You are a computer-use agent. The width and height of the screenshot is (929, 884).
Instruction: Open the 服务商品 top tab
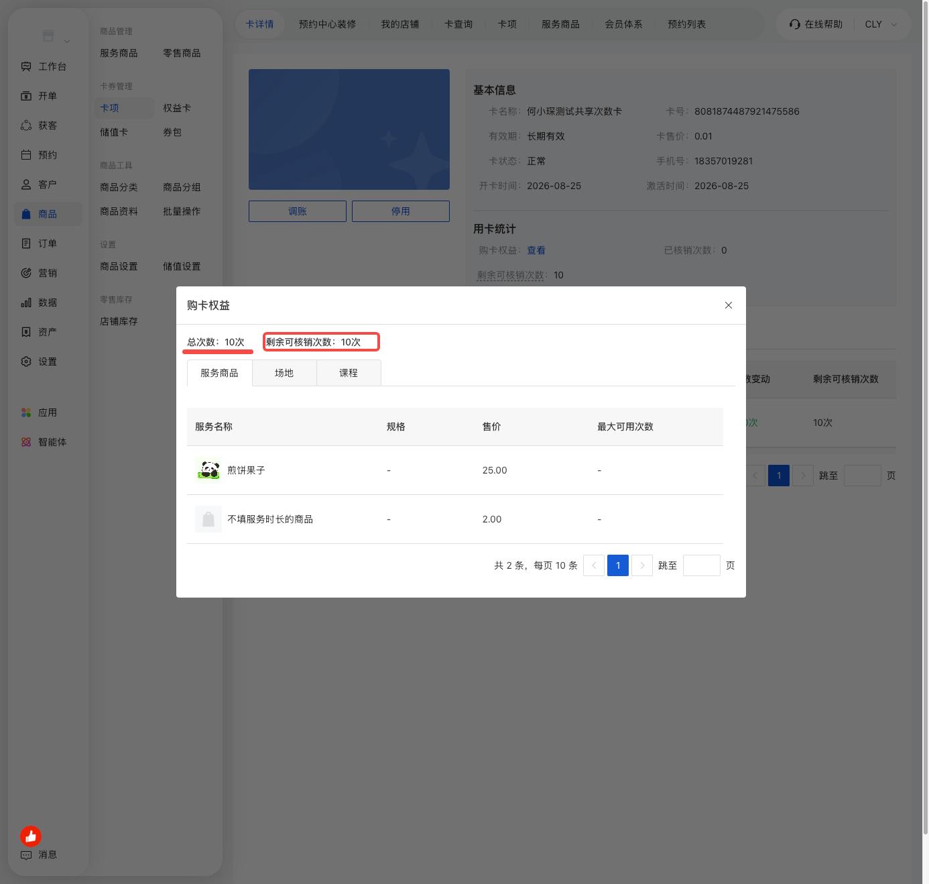(560, 24)
